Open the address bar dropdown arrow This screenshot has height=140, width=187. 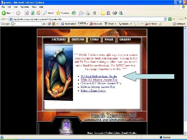pyautogui.click(x=165, y=19)
